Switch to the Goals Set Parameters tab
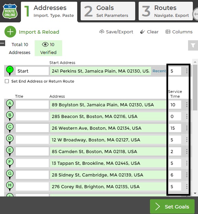 (x=108, y=11)
